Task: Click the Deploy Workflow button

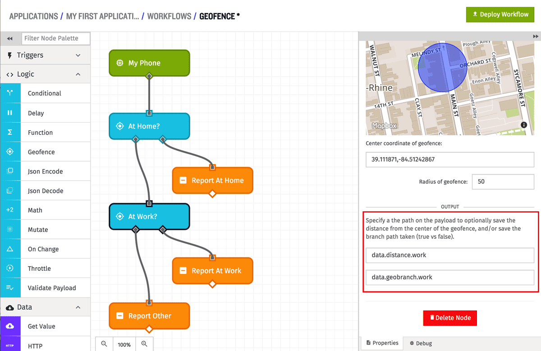Action: (500, 14)
